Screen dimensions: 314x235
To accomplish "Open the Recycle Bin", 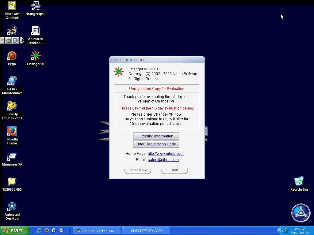I will pos(299,184).
